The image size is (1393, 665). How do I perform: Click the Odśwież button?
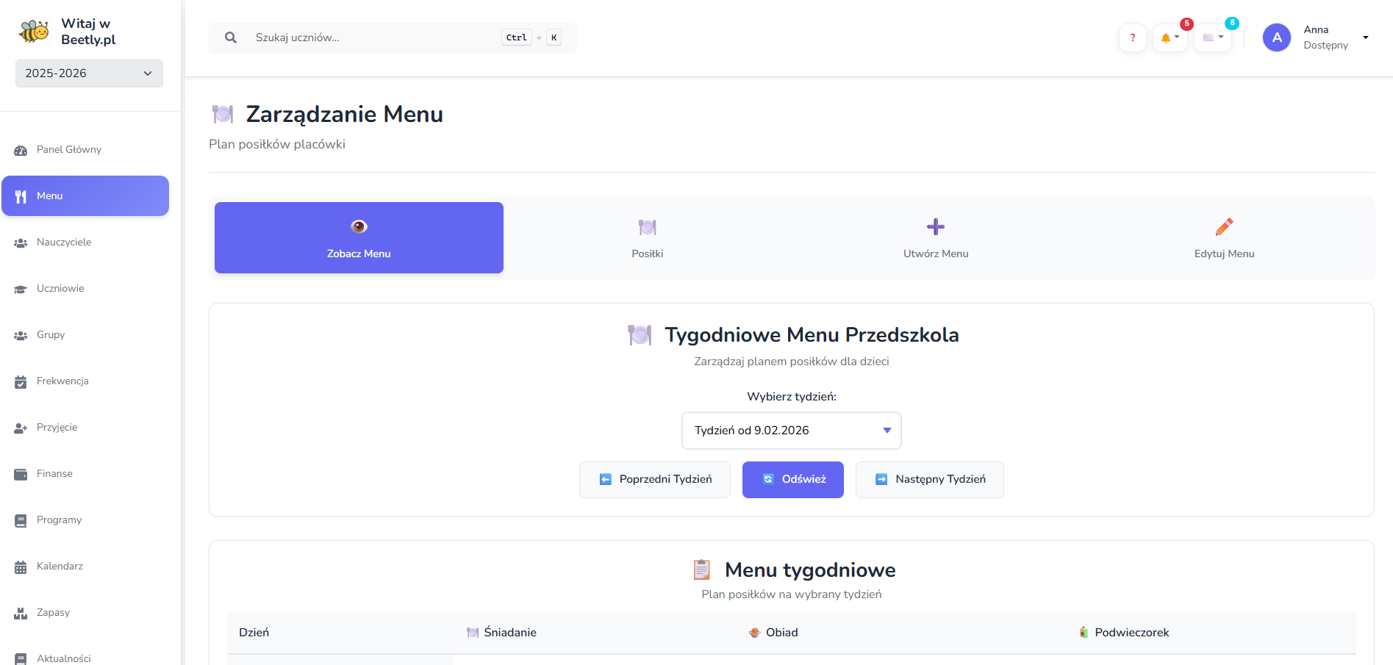pyautogui.click(x=792, y=479)
